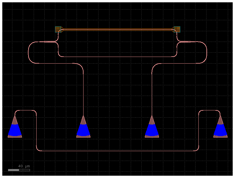This screenshot has width=235, height=178.
Task: Click the far-left curved waveguide loop
Action: 29,53
